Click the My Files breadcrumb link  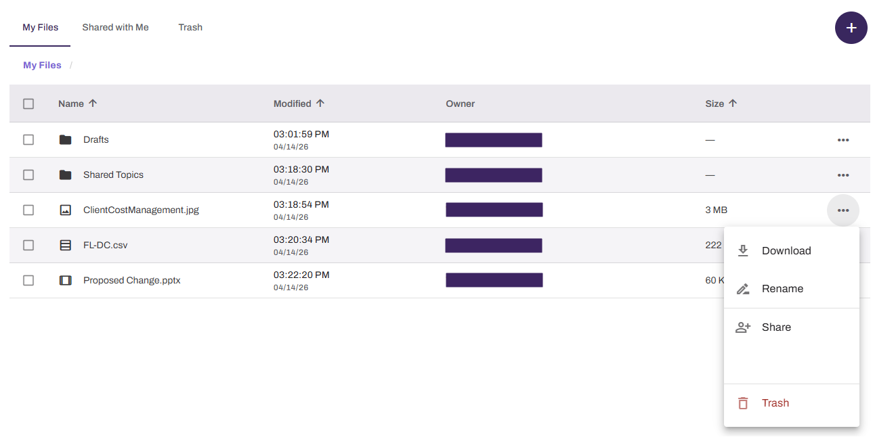tap(42, 66)
